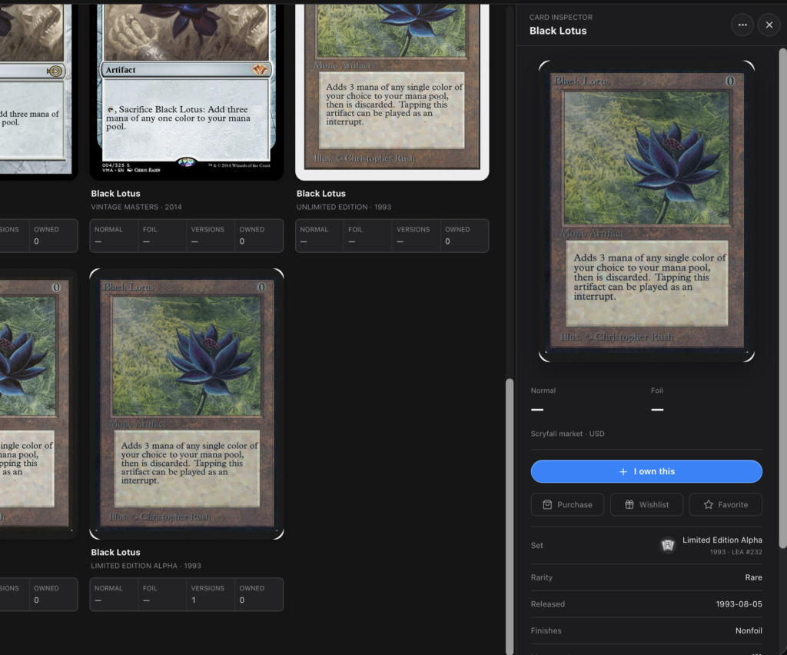Close the Card Inspector panel

coord(769,25)
